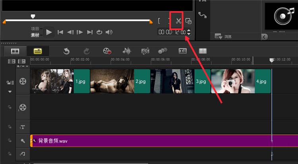Decrease timecode with the down arrow
The width and height of the screenshot is (298, 164).
click(188, 34)
